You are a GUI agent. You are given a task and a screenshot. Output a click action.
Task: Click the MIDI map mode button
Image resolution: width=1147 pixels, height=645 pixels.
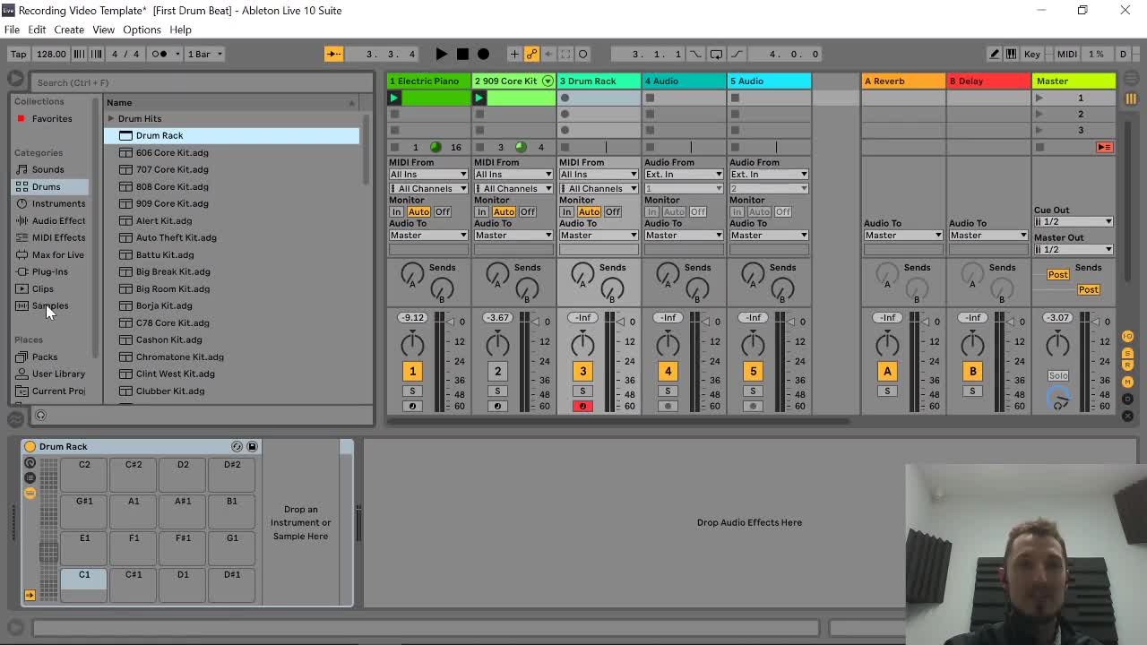click(x=1066, y=54)
